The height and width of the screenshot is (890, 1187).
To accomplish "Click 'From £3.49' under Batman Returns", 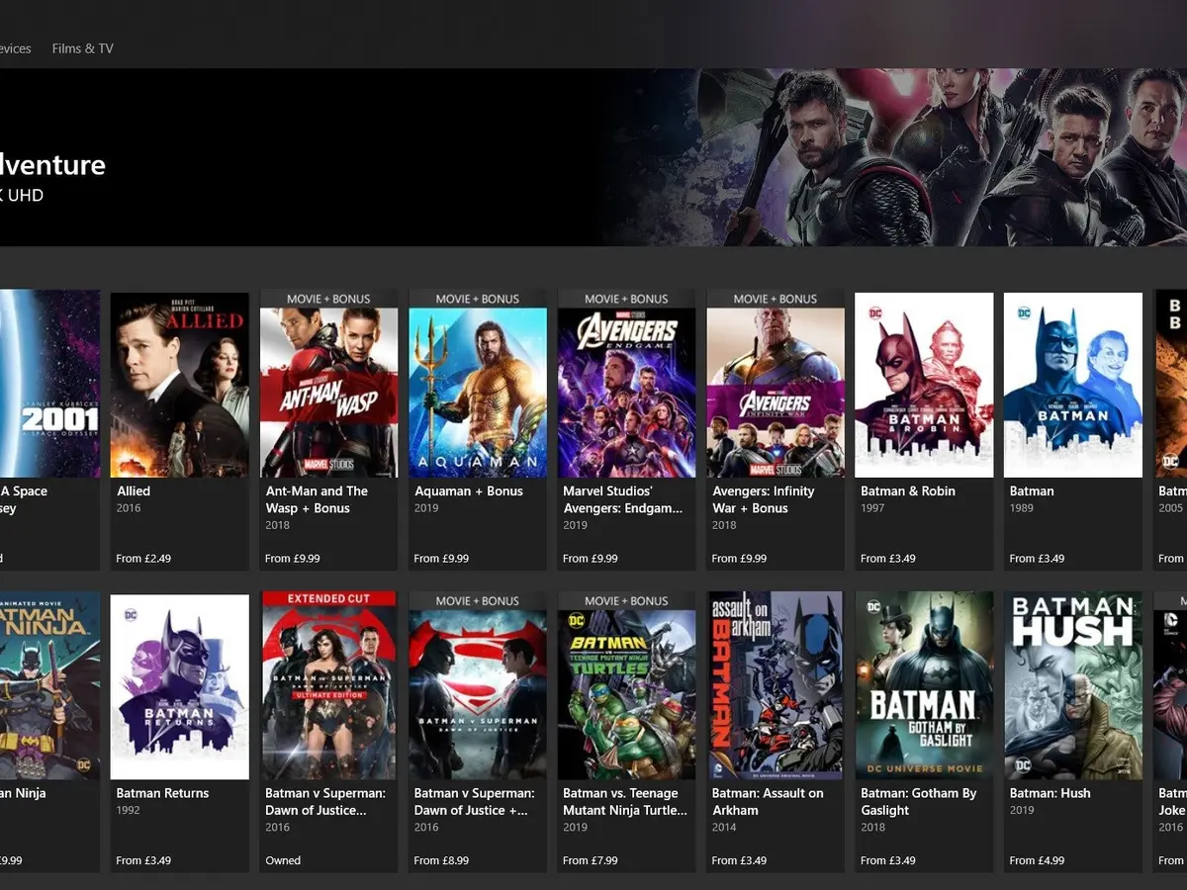I will click(143, 860).
